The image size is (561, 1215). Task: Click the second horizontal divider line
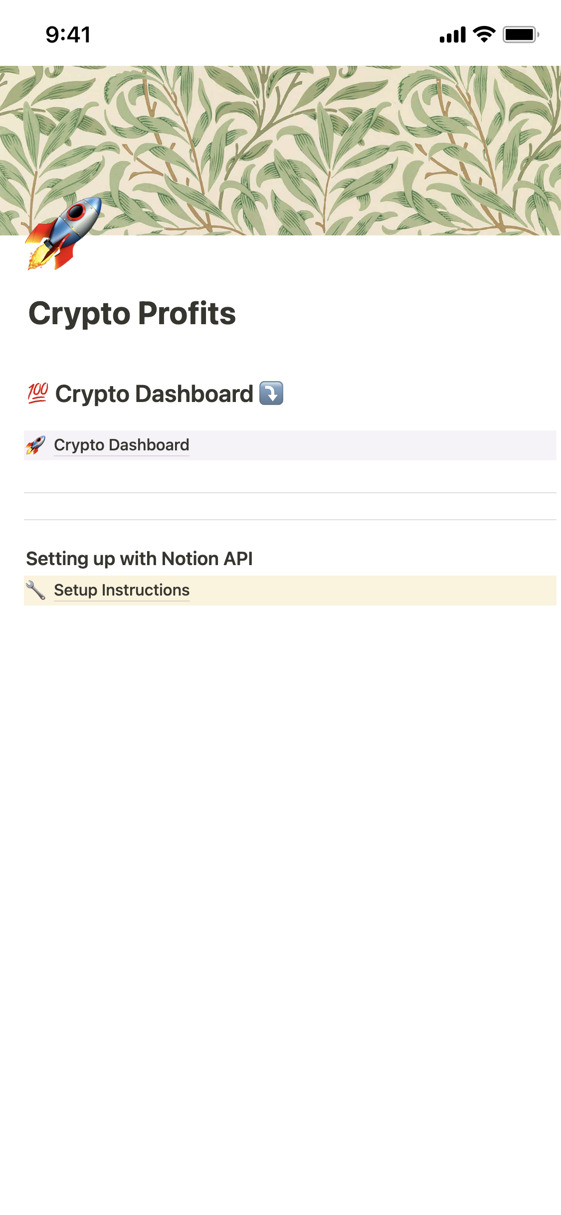[x=290, y=520]
